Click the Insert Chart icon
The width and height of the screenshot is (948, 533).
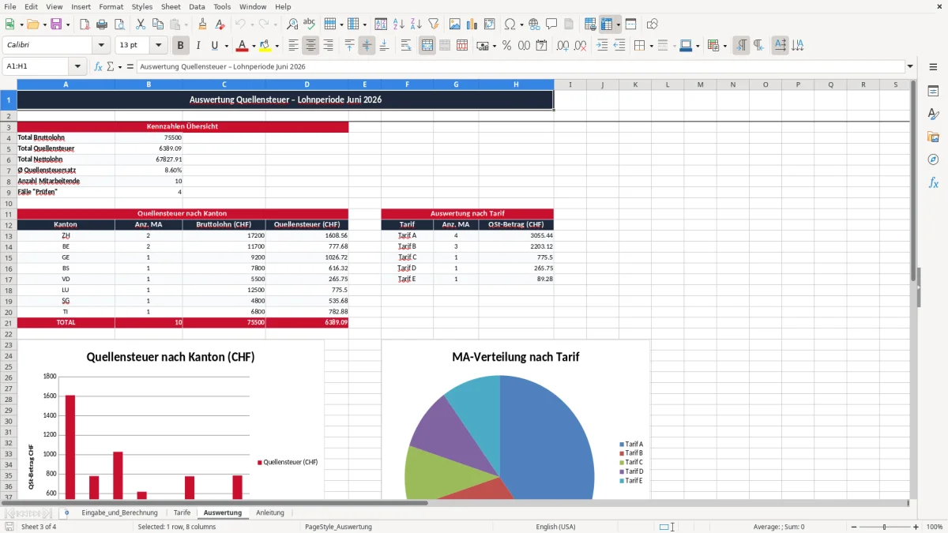[472, 24]
